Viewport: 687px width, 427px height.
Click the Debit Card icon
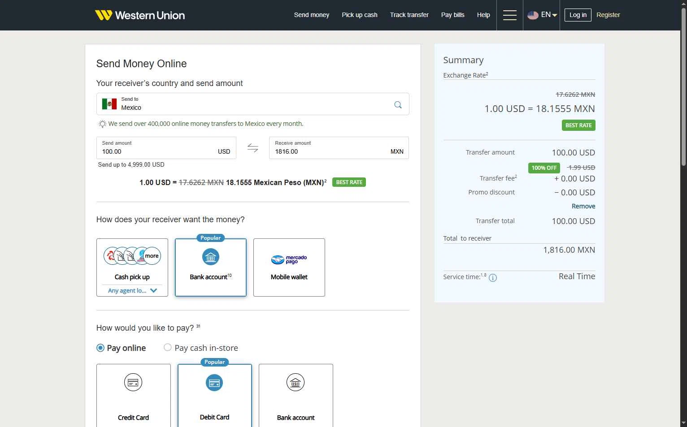point(214,383)
